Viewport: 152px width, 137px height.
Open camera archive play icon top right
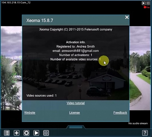[143, 3]
